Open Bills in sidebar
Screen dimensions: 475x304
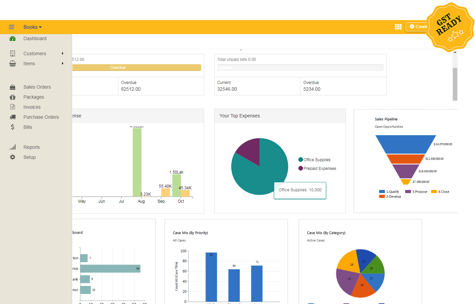tap(28, 127)
